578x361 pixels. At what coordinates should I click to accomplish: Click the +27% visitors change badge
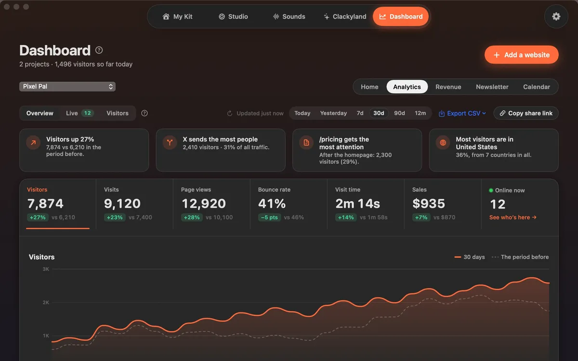(38, 218)
